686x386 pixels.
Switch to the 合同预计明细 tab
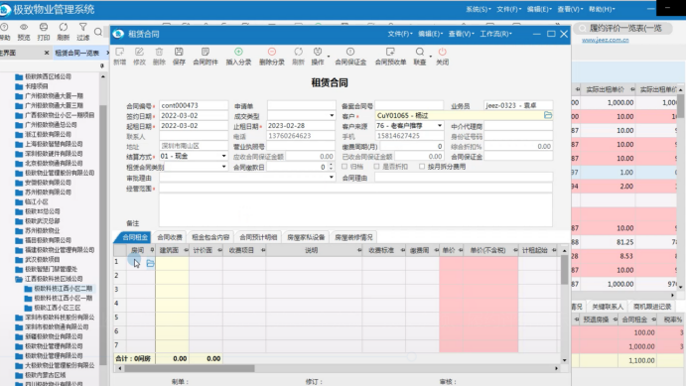tap(258, 237)
